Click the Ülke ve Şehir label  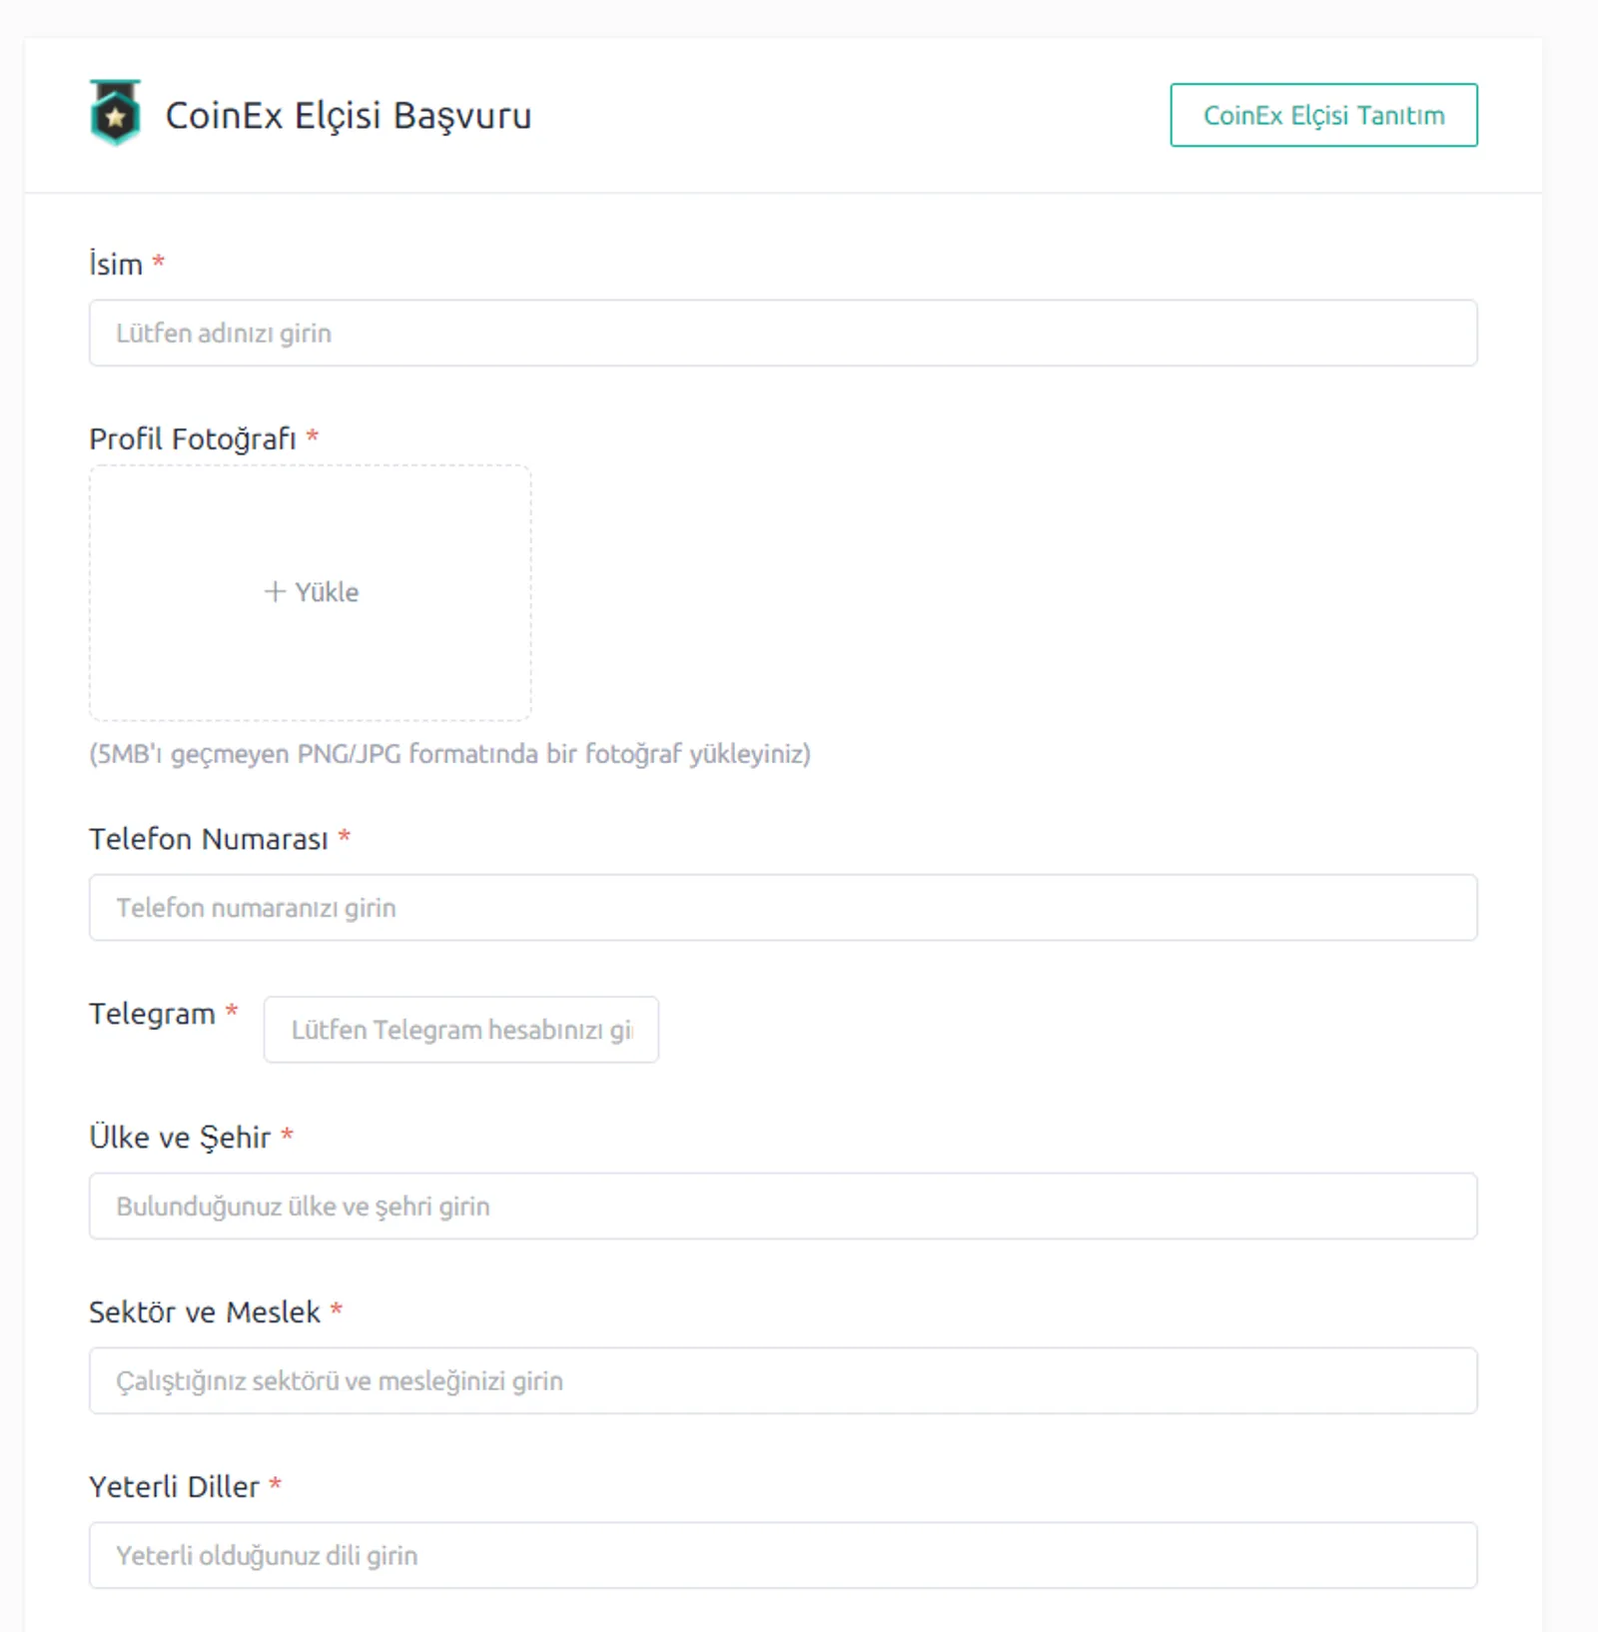click(x=180, y=1137)
